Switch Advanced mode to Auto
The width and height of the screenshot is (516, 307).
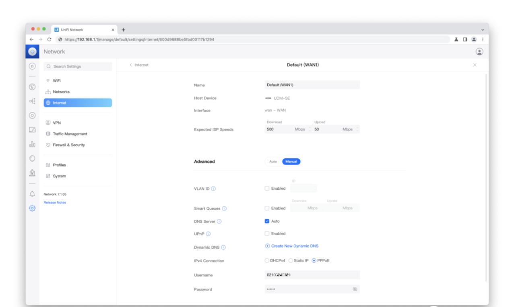pyautogui.click(x=272, y=162)
